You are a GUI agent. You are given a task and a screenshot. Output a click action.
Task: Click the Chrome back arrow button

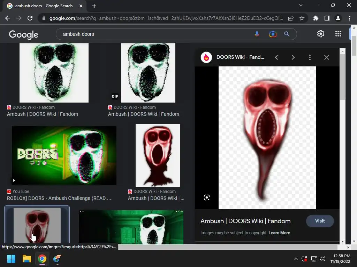(x=8, y=18)
